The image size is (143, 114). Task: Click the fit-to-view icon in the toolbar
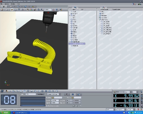point(19,10)
